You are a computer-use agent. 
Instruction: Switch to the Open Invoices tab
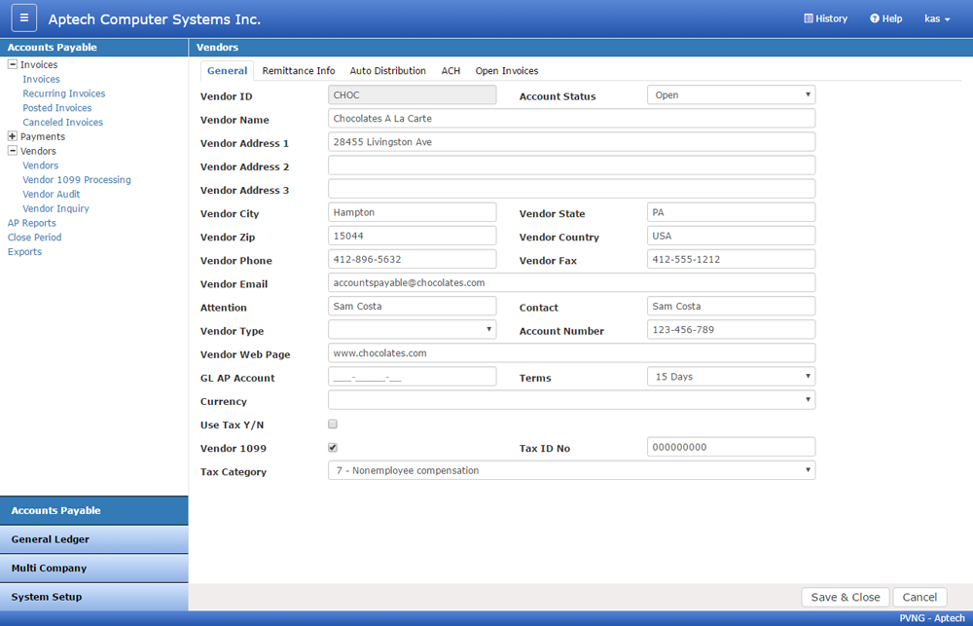(506, 71)
